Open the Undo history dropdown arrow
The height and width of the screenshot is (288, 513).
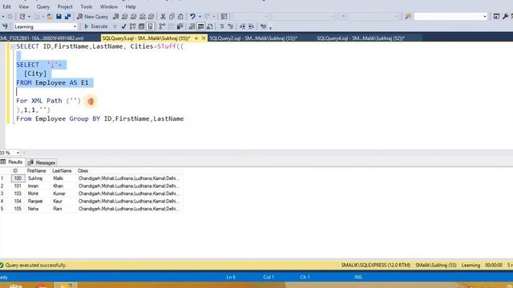click(200, 16)
